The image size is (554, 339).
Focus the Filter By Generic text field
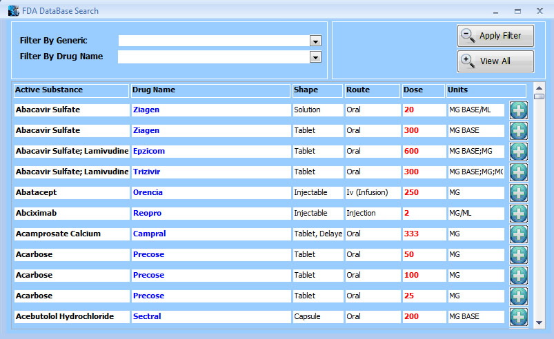click(214, 41)
